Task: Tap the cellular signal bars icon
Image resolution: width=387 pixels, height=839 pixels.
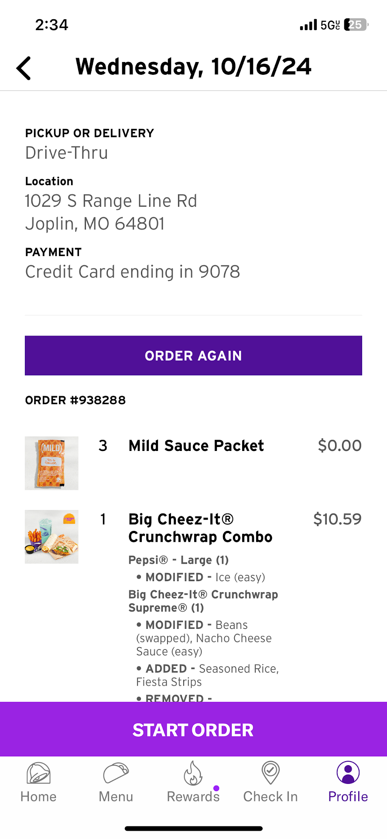Action: 308,25
